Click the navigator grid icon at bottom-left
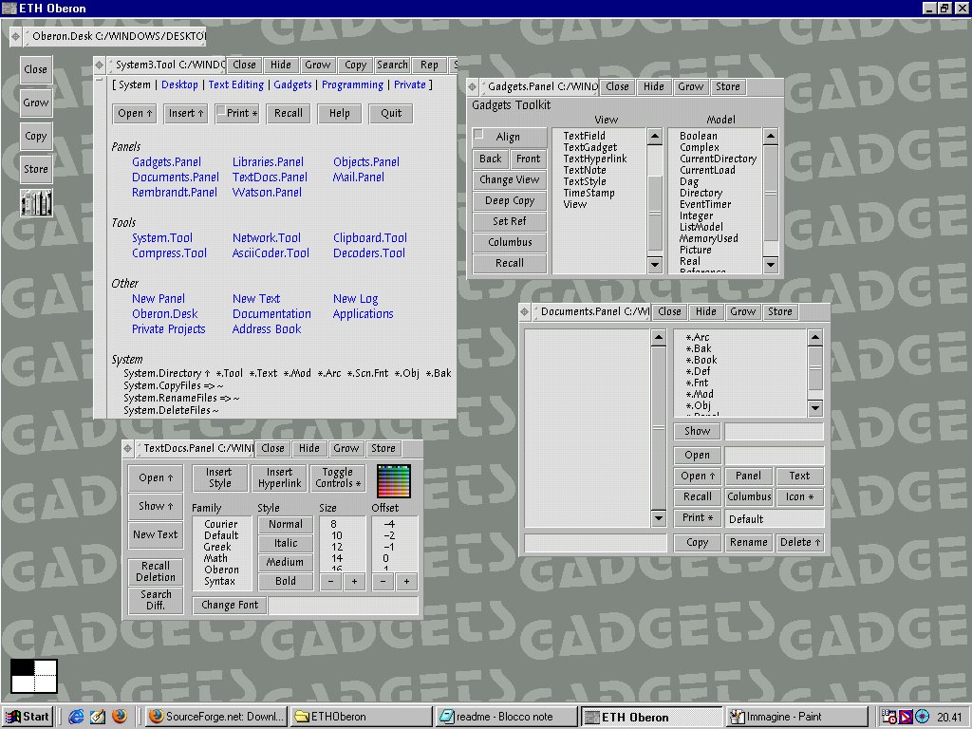The height and width of the screenshot is (729, 972). pos(34,676)
